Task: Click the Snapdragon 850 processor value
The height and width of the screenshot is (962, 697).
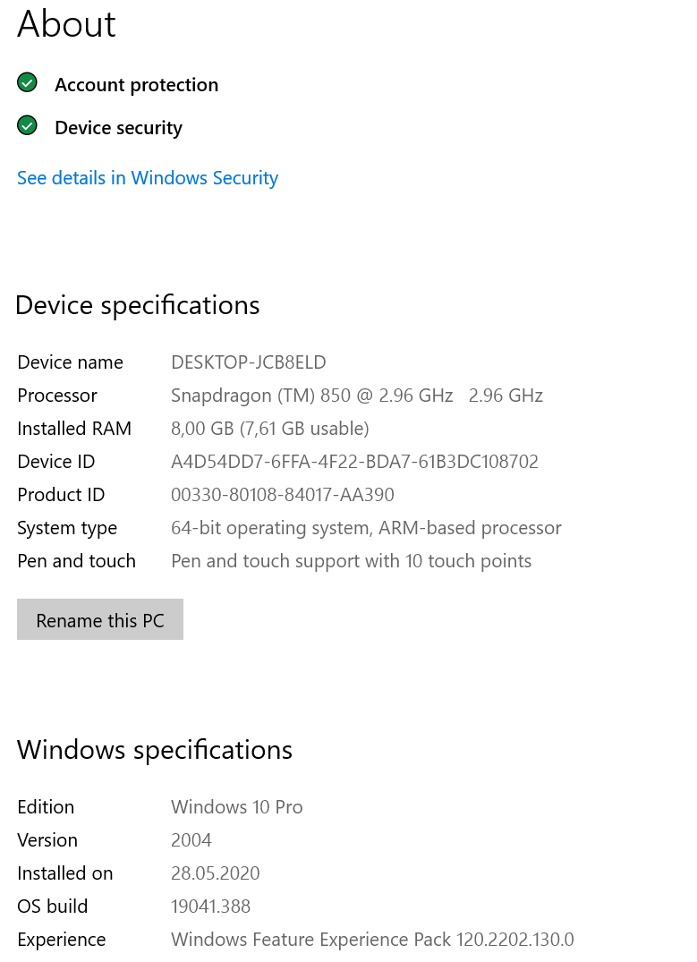Action: coord(356,396)
